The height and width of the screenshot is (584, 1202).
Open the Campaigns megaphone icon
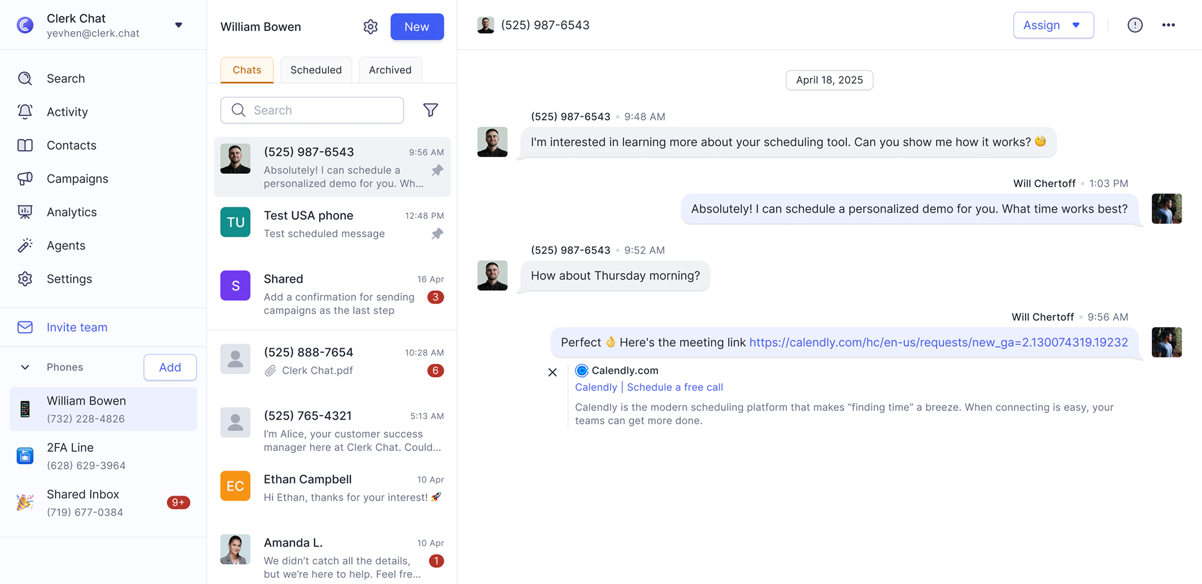(25, 179)
